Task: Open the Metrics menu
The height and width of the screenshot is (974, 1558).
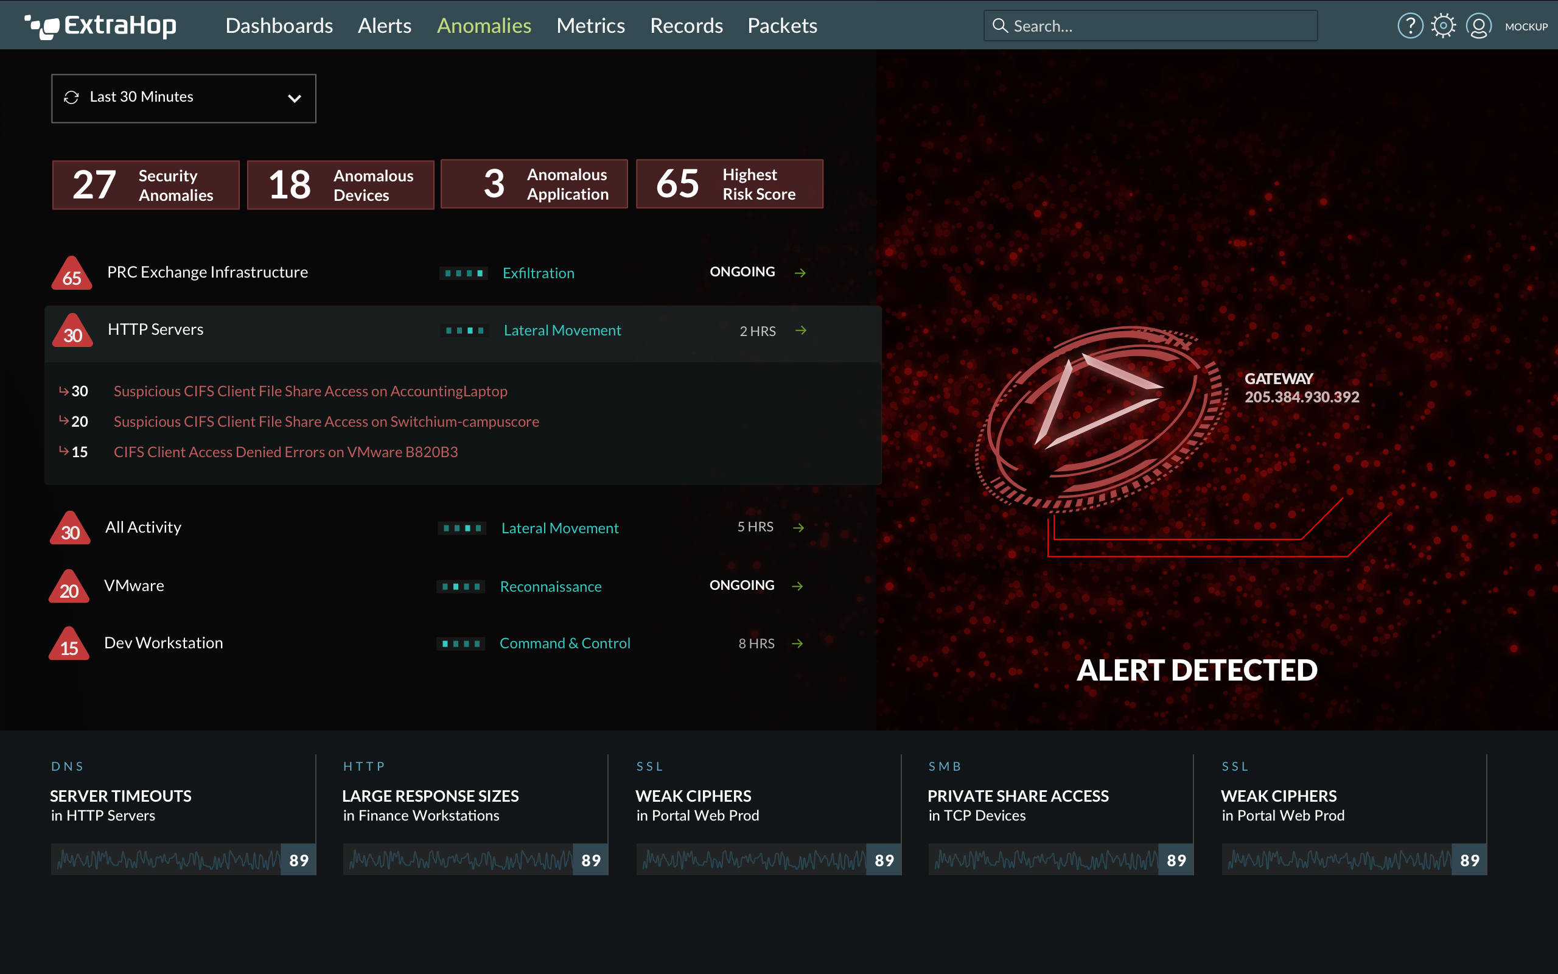Action: 590,26
